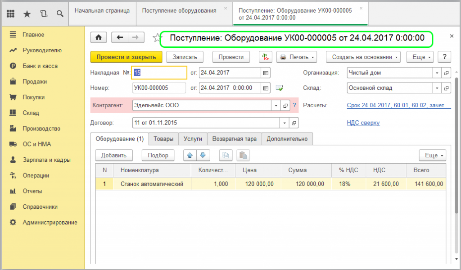Open posting entries via Дт/Кт icon
461x270 pixels.
tap(266, 57)
